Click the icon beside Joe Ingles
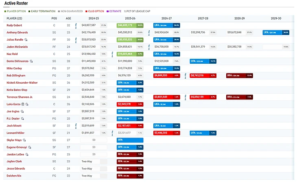Screen dimensions: 297x183 point(22,111)
